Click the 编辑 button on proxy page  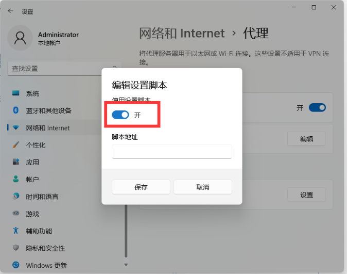pyautogui.click(x=306, y=139)
